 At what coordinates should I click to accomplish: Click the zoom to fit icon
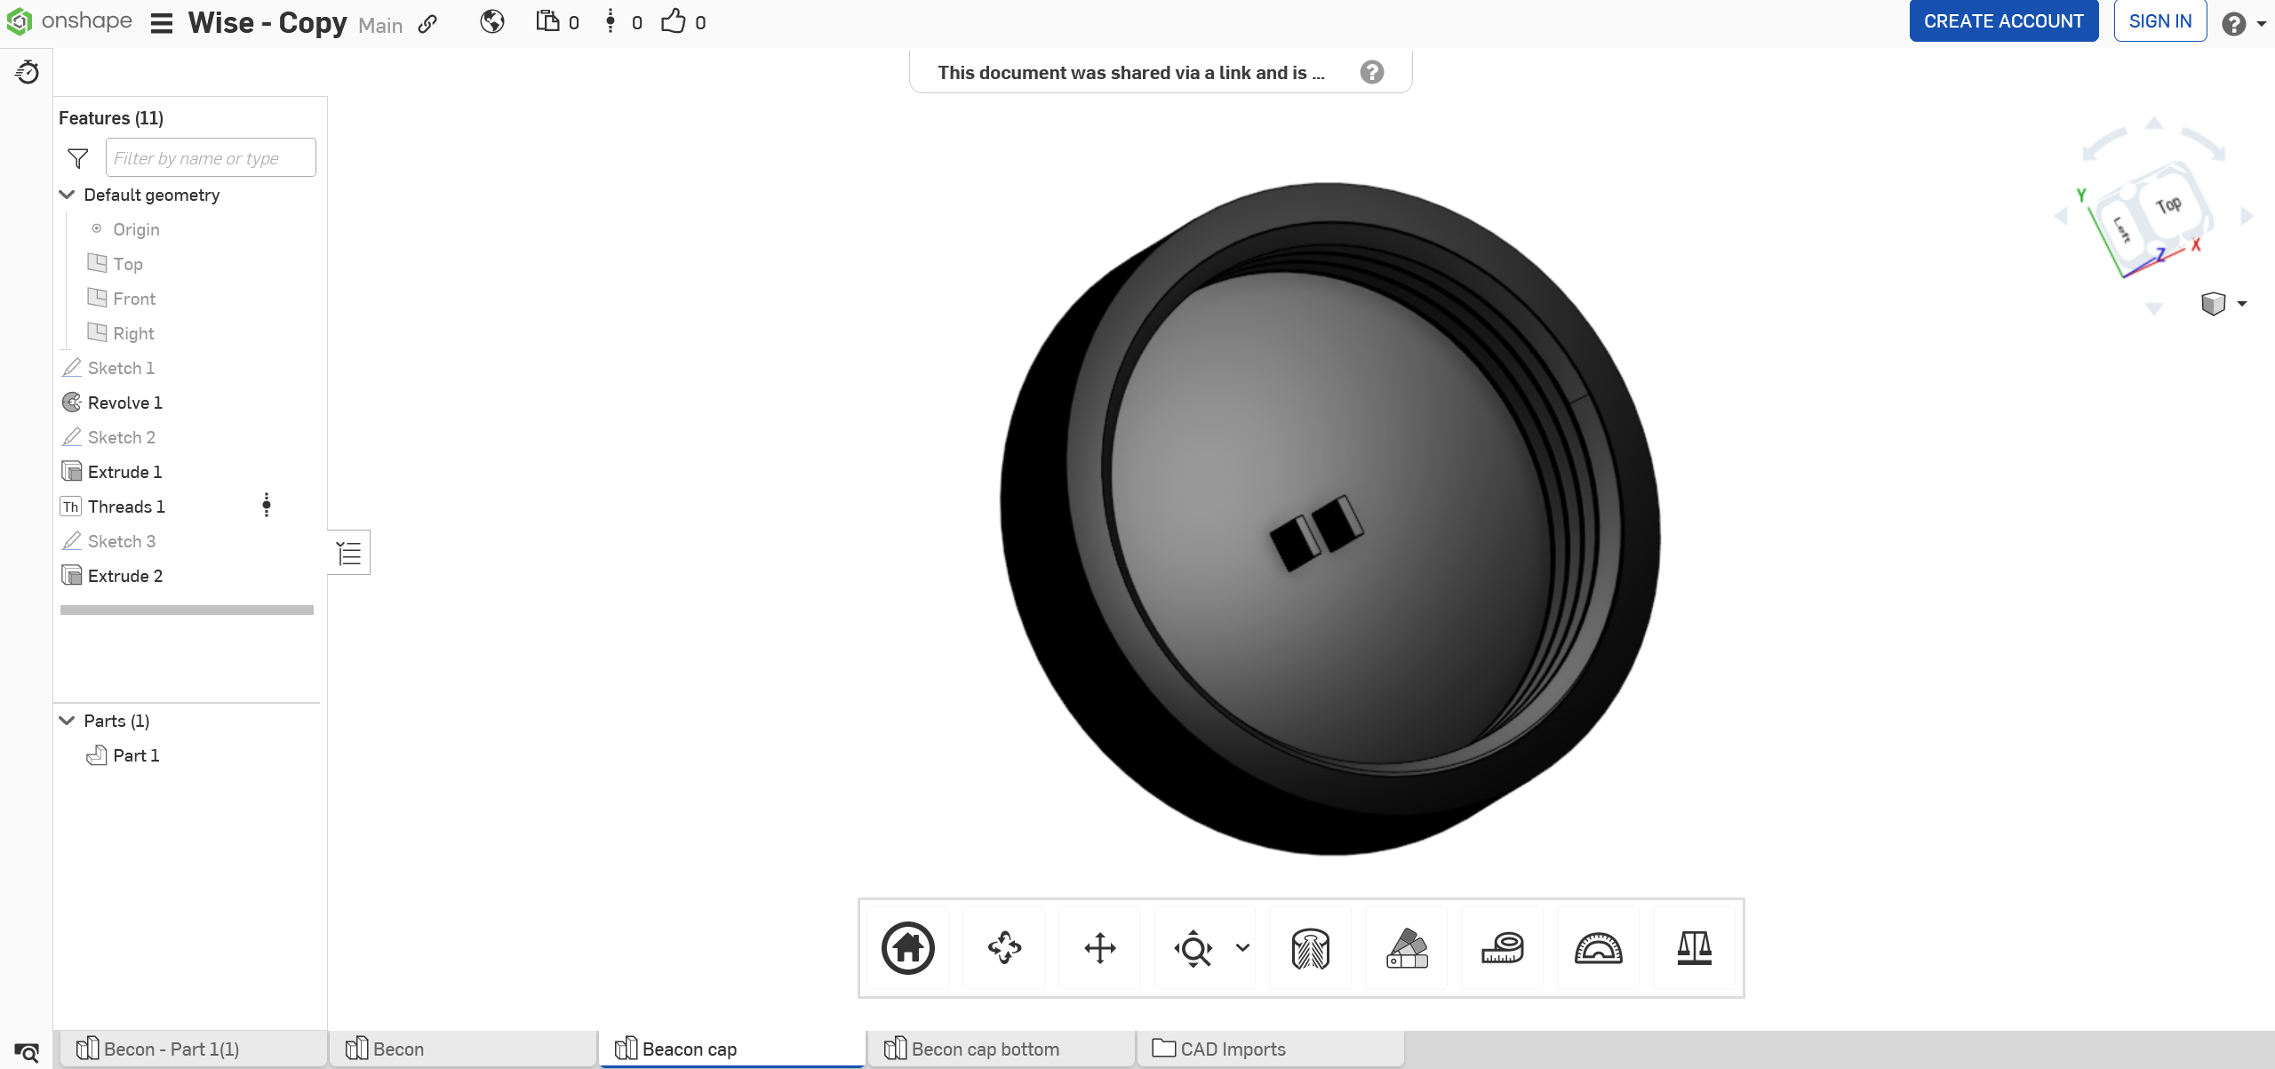pyautogui.click(x=1193, y=948)
